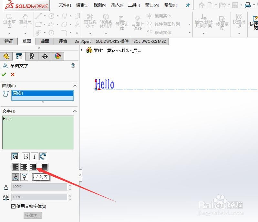Open dropdown under Trim Entities
The height and width of the screenshot is (222, 258).
[x=90, y=33]
